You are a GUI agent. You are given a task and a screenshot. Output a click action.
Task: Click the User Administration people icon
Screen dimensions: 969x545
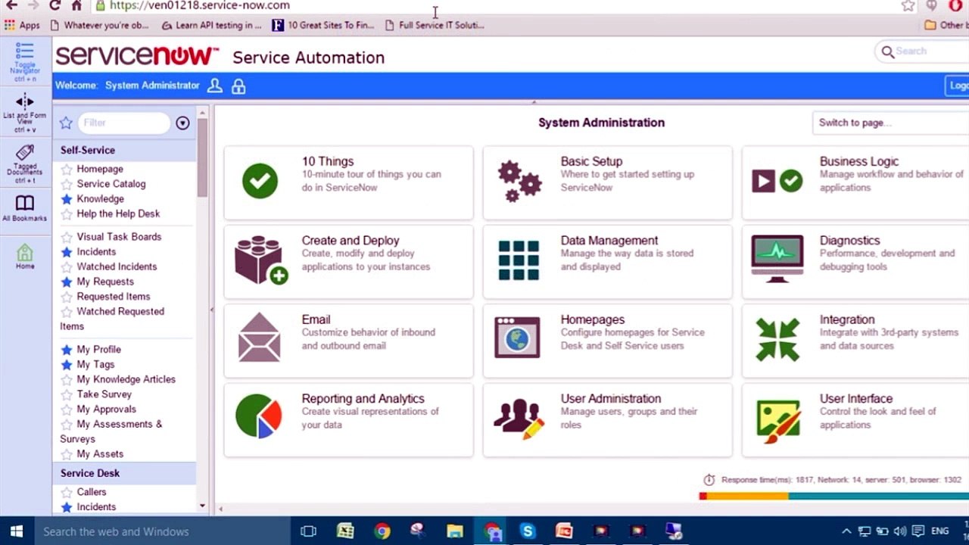(x=519, y=419)
